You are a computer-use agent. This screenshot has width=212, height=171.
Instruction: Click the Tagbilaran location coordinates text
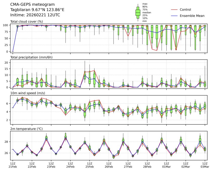[x=37, y=10]
